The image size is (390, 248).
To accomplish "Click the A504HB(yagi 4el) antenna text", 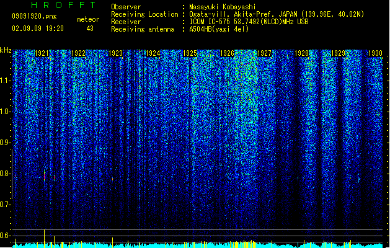I will click(219, 29).
